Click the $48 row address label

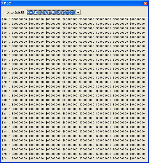(4, 60)
